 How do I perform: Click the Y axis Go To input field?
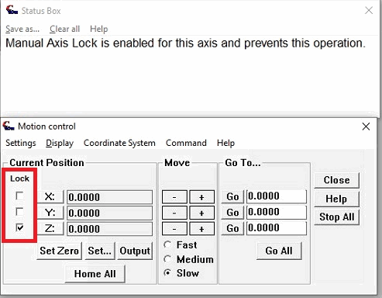(x=277, y=212)
